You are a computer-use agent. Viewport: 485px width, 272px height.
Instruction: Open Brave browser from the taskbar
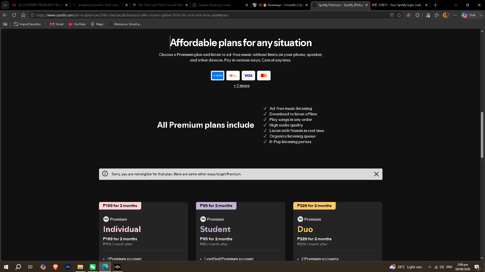click(x=56, y=267)
